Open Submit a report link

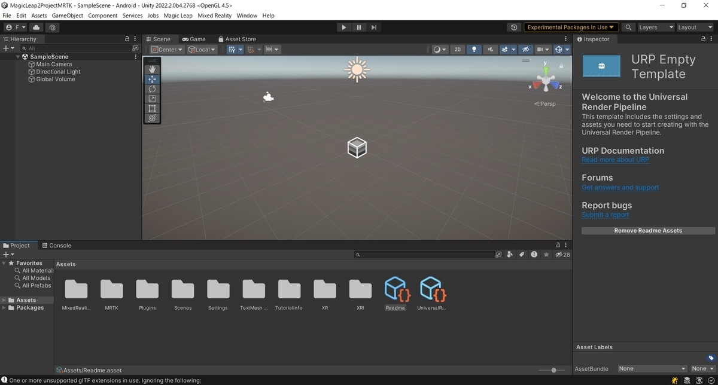pyautogui.click(x=605, y=215)
